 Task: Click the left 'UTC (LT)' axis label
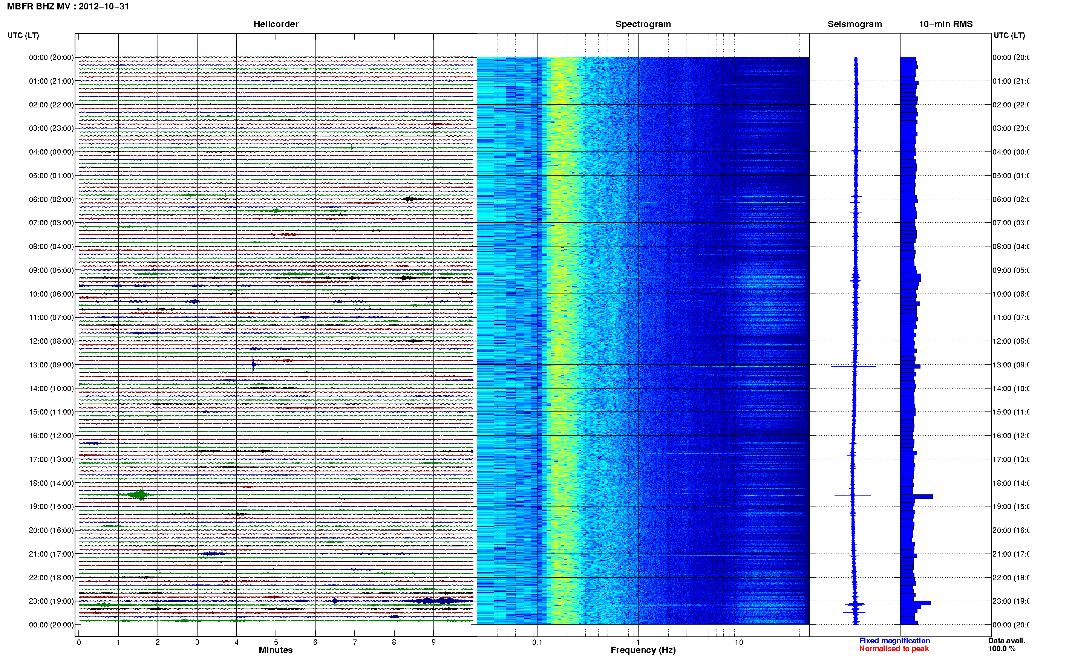[23, 35]
